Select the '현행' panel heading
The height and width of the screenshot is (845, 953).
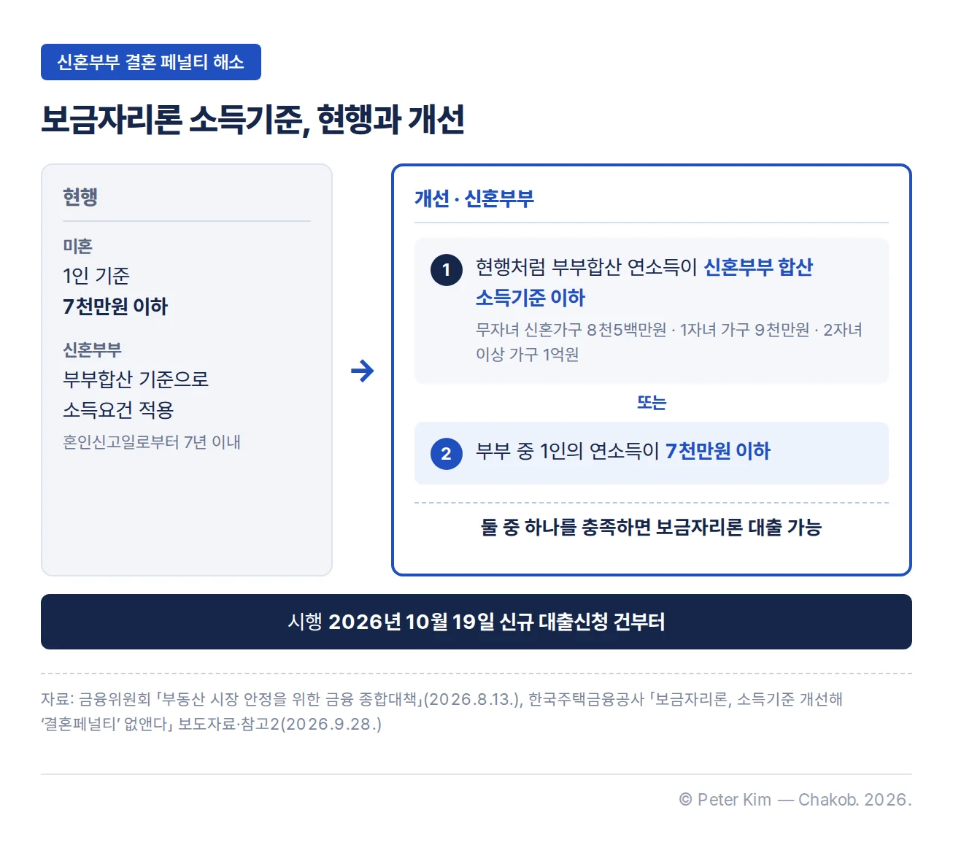(x=80, y=197)
